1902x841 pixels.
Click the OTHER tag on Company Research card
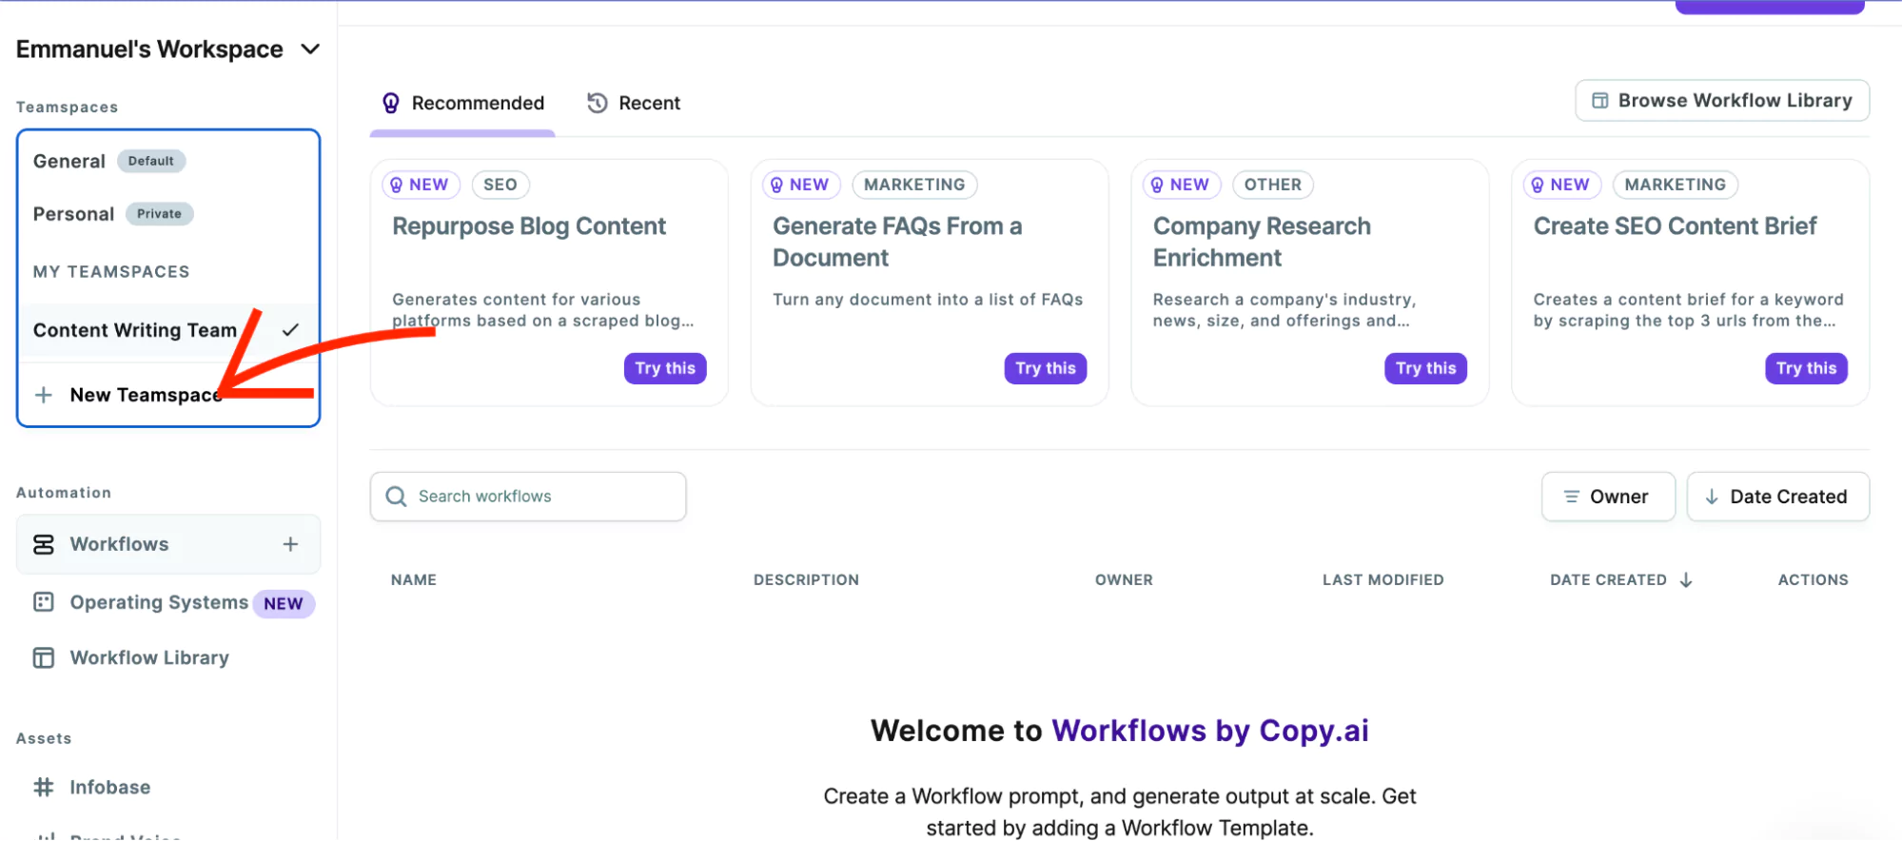click(x=1273, y=185)
